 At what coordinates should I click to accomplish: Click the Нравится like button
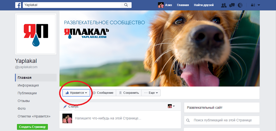(76, 93)
